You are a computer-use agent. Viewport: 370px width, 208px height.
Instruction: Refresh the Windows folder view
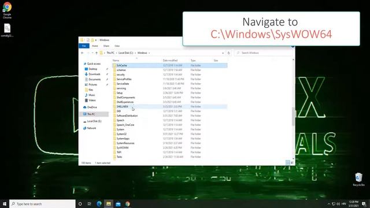[228, 53]
